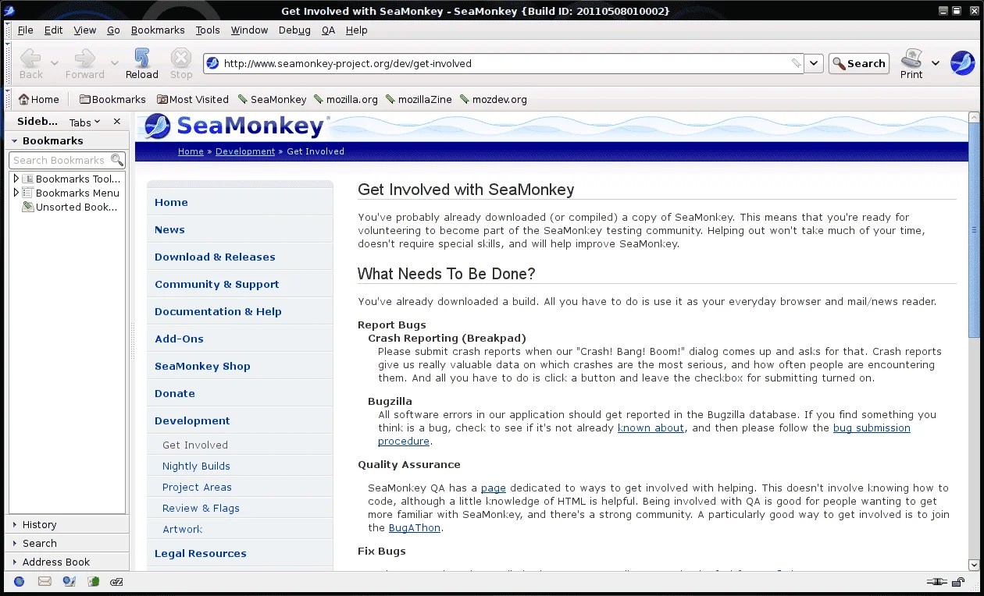Click the Nightly Builds navigation link
The height and width of the screenshot is (596, 984).
[196, 466]
